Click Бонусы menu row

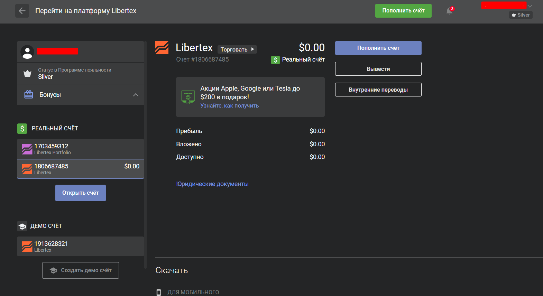tap(81, 95)
